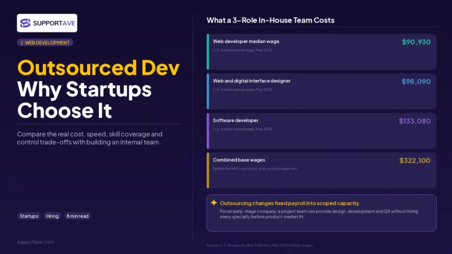Image resolution: width=452 pixels, height=254 pixels.
Task: Select the Software developer label
Action: pos(235,121)
